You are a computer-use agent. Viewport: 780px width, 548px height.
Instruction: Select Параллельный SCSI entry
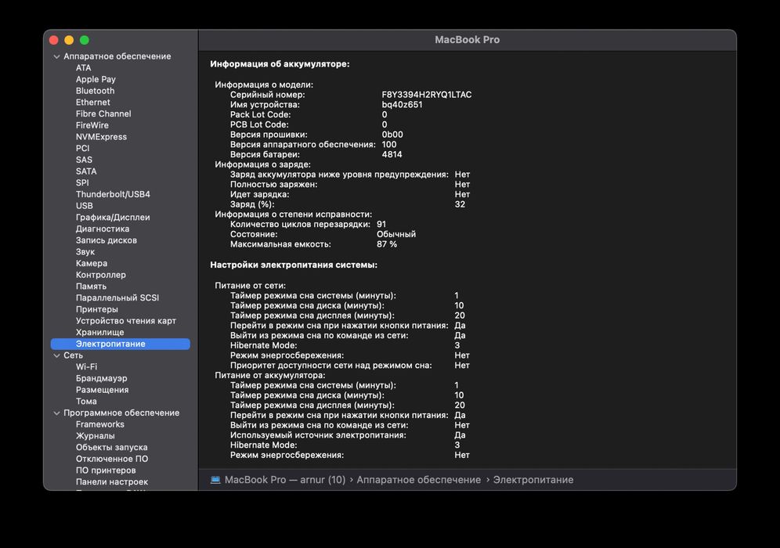point(117,297)
